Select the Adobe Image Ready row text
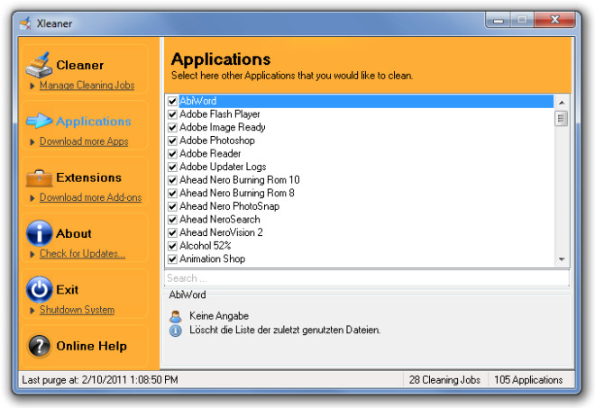 point(223,127)
